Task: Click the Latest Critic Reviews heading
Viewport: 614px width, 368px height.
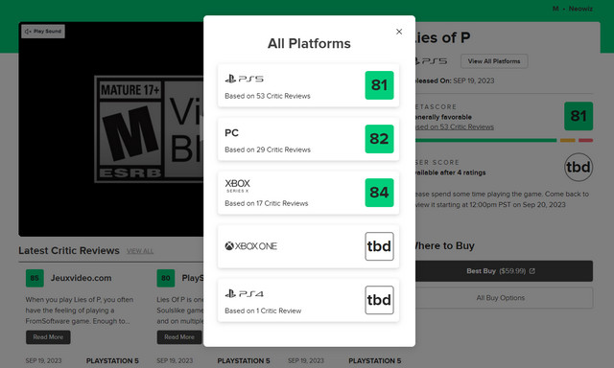Action: click(69, 251)
